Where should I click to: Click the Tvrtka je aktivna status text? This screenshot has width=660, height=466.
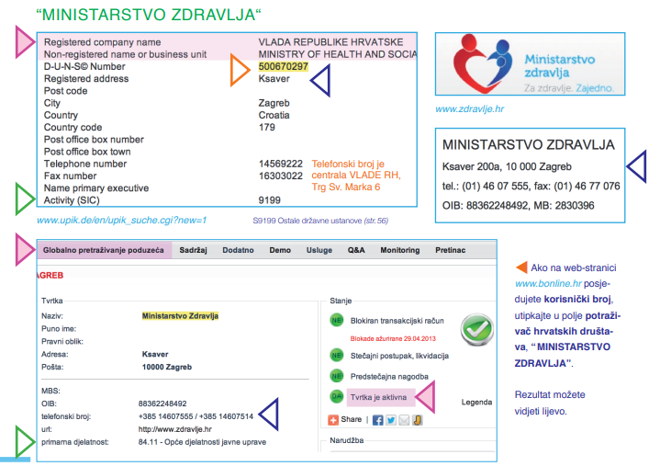coord(378,397)
